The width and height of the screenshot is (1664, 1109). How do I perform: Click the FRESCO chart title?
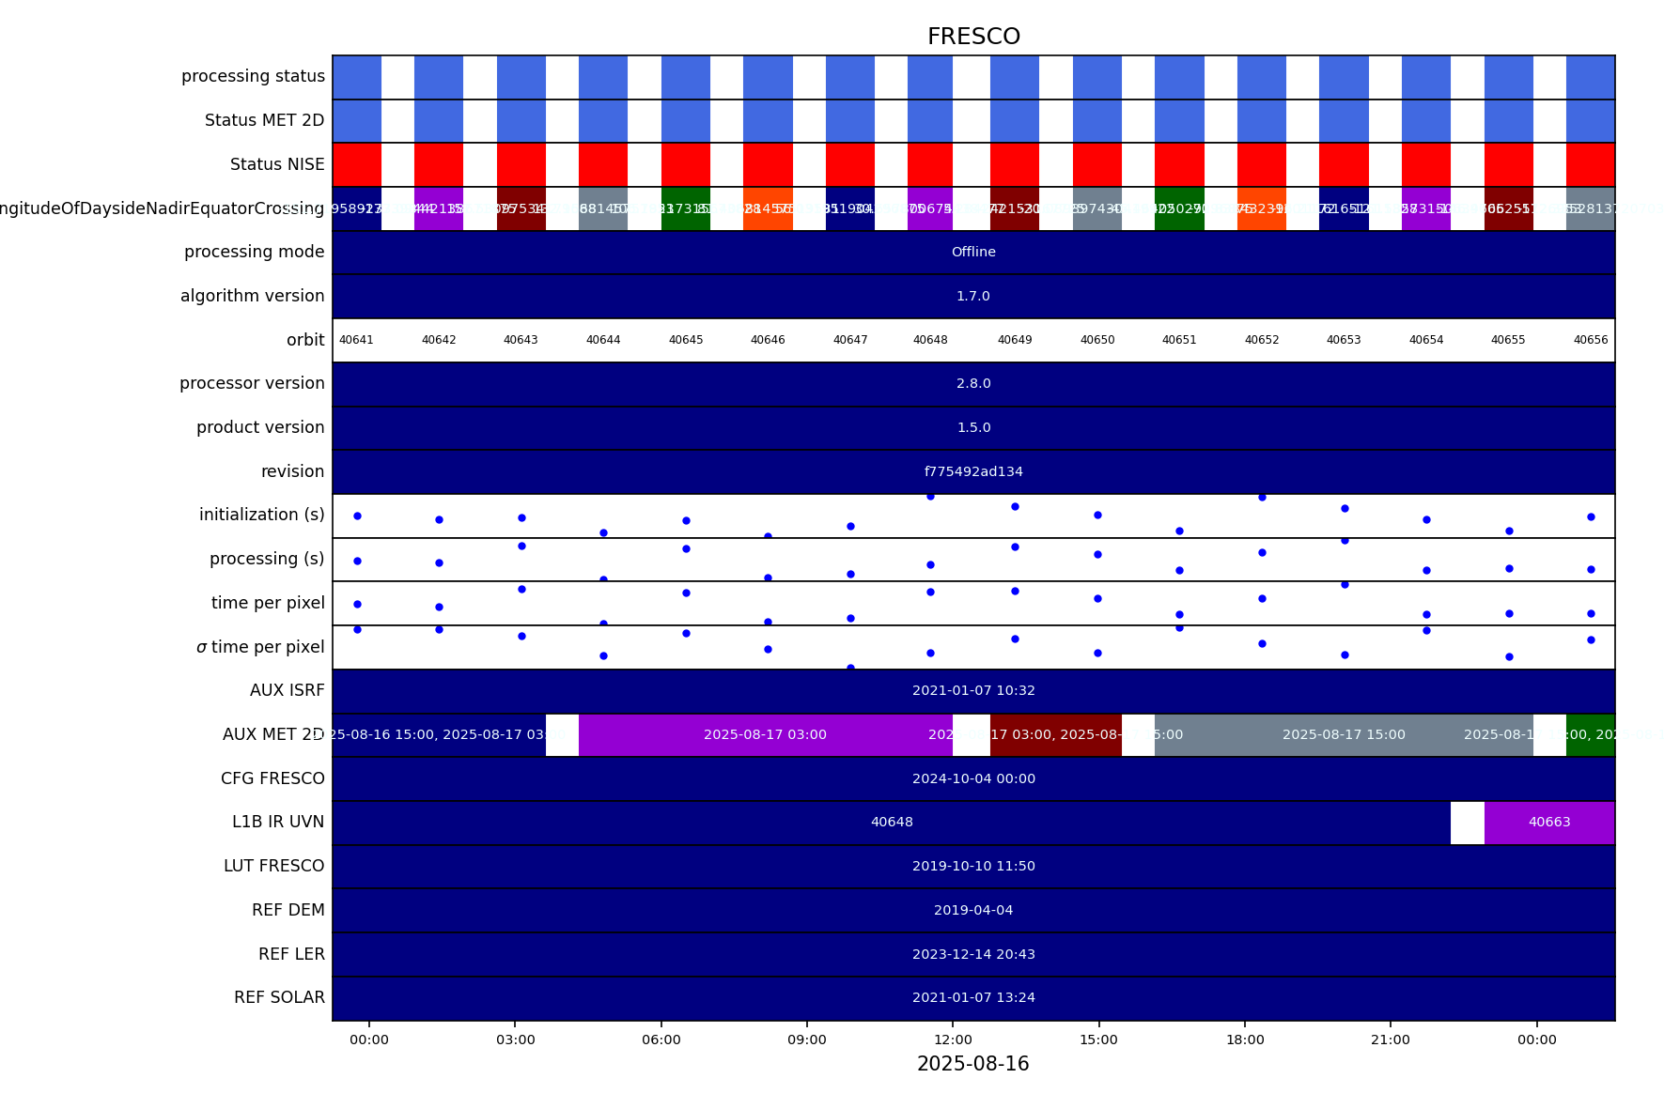click(x=973, y=37)
